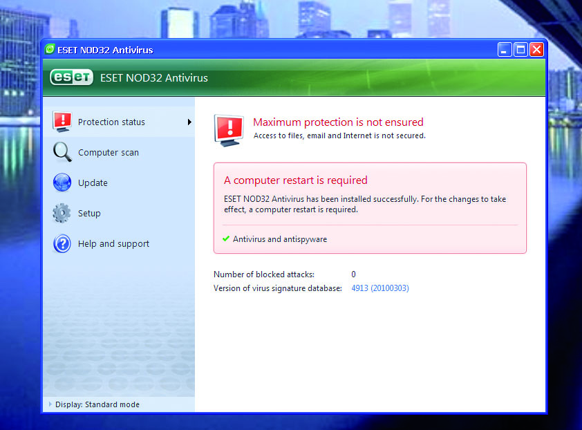Click the red Protection status monitor icon in sidebar
This screenshot has height=430, width=582.
[62, 122]
